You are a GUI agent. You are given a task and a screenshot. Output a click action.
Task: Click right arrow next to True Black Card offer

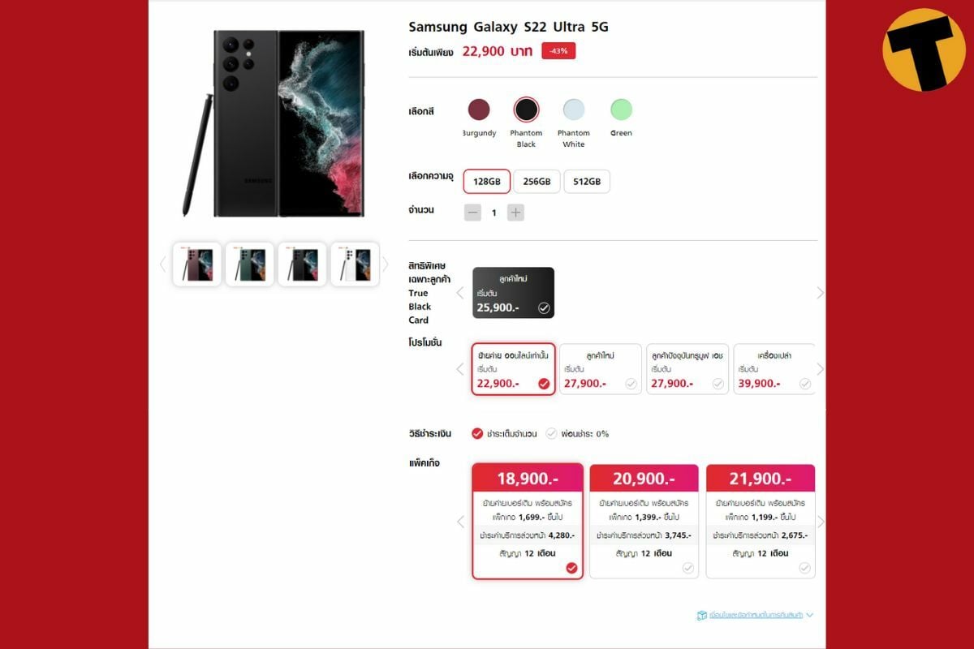tap(820, 293)
